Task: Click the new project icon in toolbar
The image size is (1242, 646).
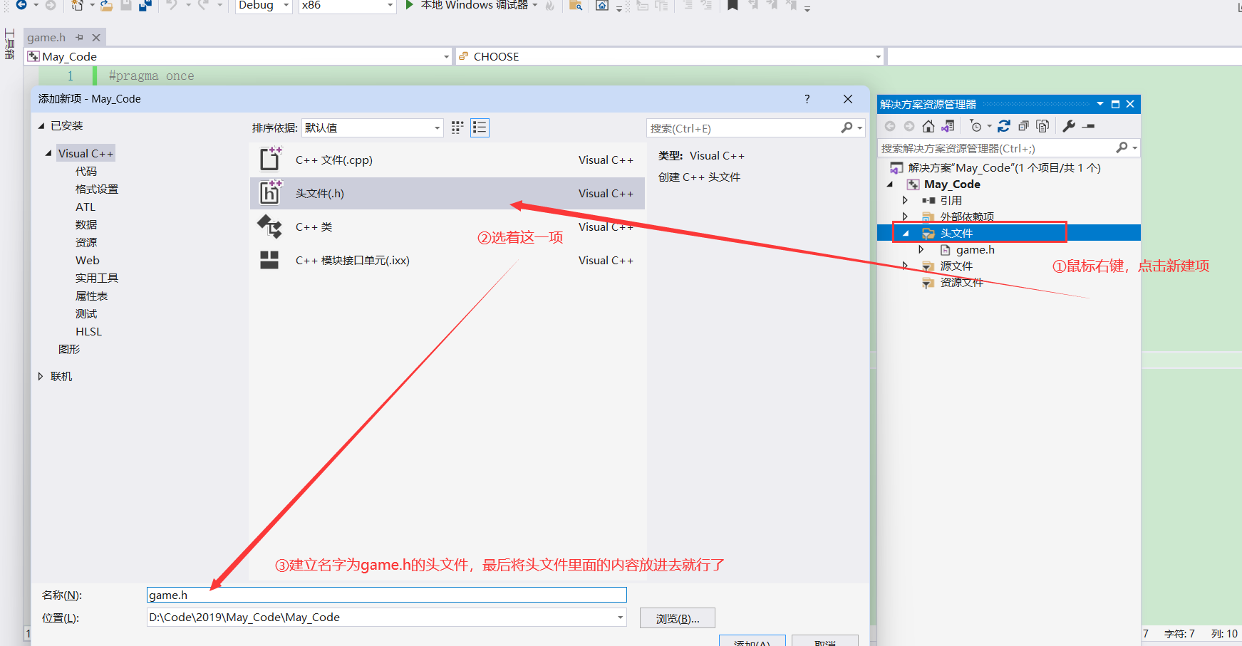Action: click(77, 5)
